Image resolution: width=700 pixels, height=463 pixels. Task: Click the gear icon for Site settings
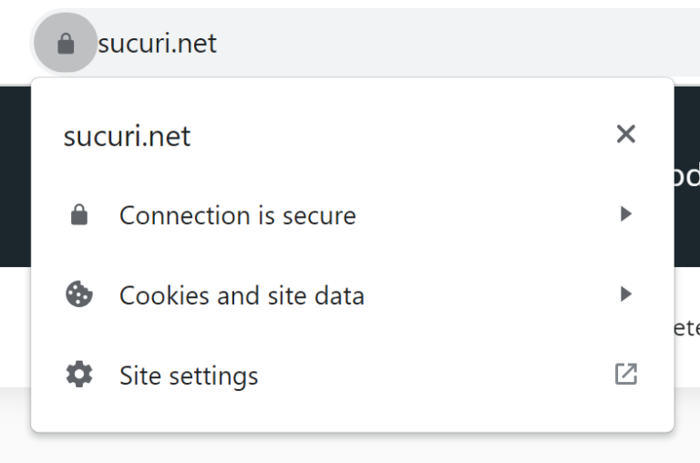tap(79, 375)
